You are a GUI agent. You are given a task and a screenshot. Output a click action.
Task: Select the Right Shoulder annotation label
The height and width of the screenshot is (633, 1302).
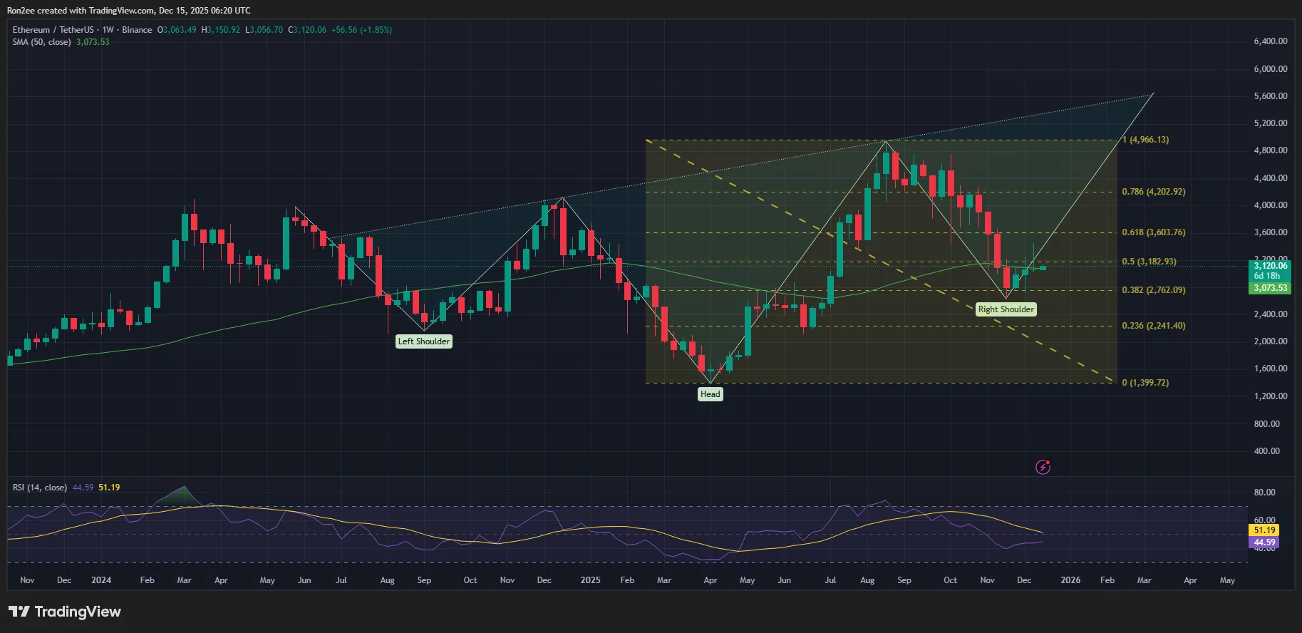tap(1006, 309)
